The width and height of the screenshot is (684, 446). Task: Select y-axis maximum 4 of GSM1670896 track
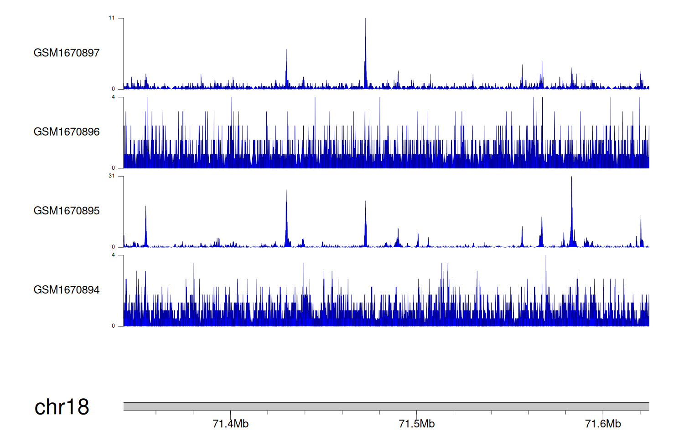click(x=114, y=97)
